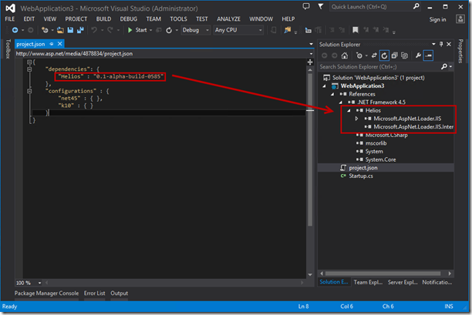Open the Debug configuration dropdown
This screenshot has height=315, width=472.
[x=195, y=30]
